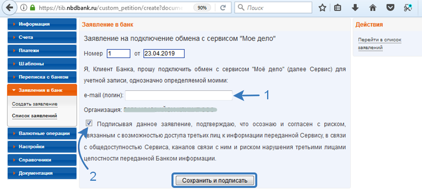The image size is (422, 195).
Task: Follow Перейти в список заявлений link
Action: [x=379, y=44]
